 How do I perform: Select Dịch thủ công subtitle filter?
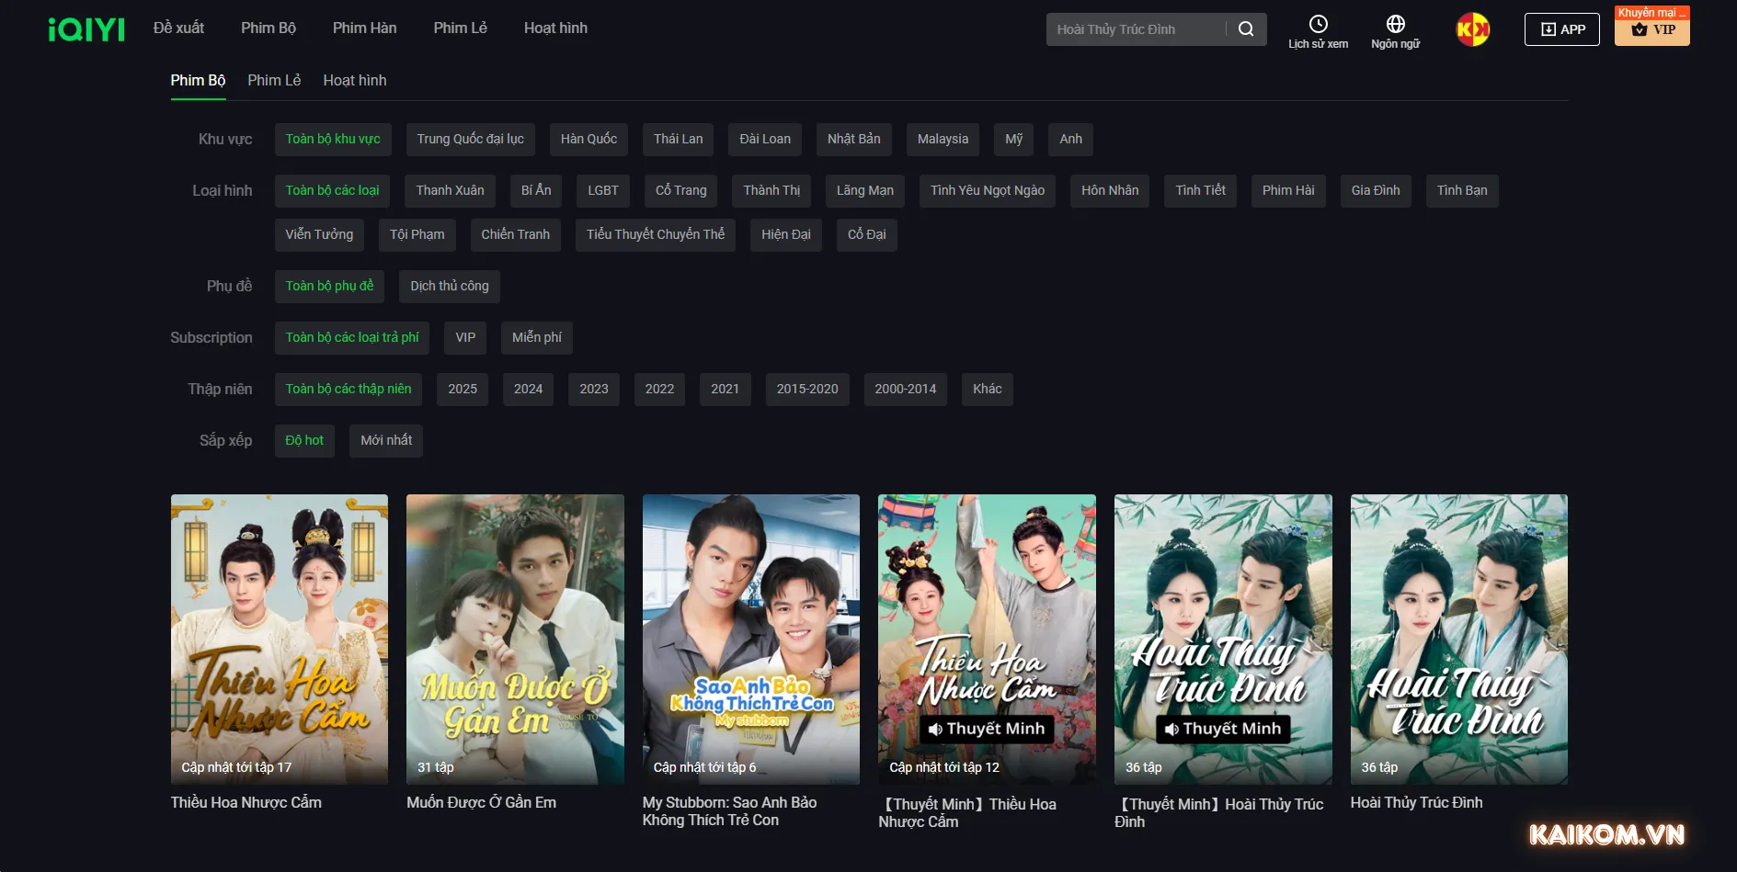click(450, 287)
